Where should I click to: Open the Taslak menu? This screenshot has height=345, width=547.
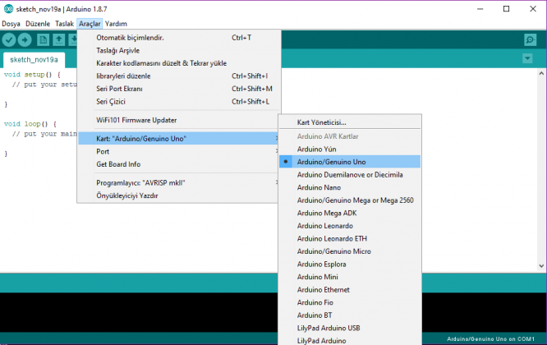point(64,24)
